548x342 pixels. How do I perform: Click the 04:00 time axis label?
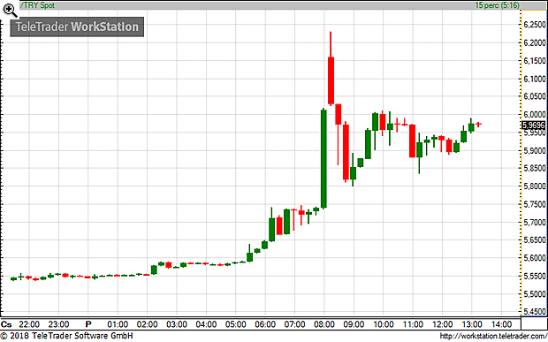[206, 323]
